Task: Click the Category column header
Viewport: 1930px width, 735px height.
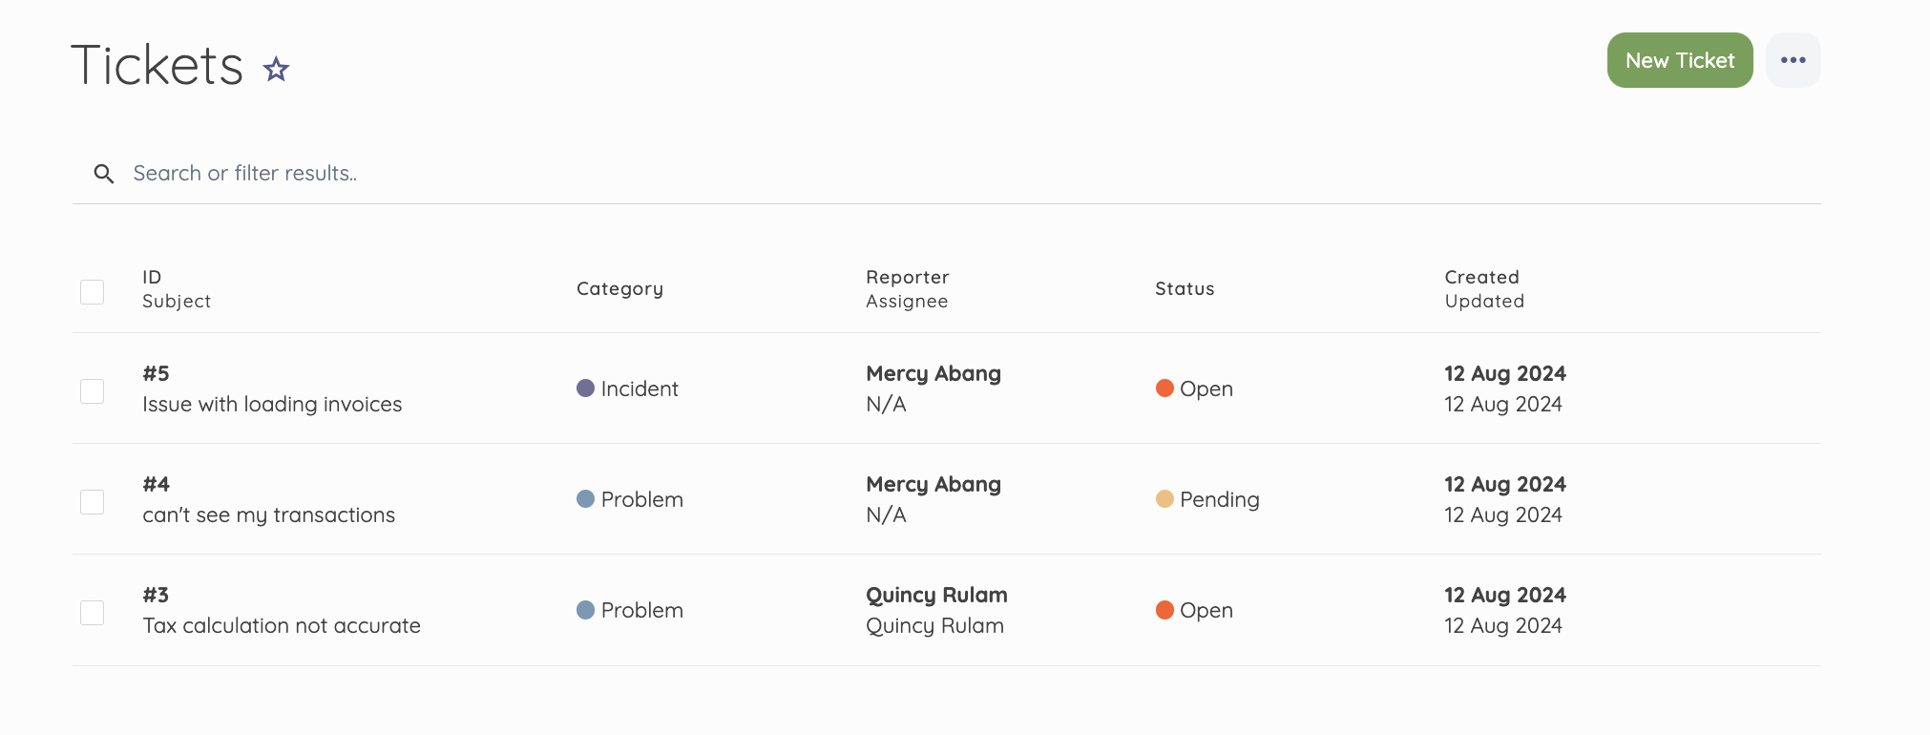Action: tap(619, 288)
